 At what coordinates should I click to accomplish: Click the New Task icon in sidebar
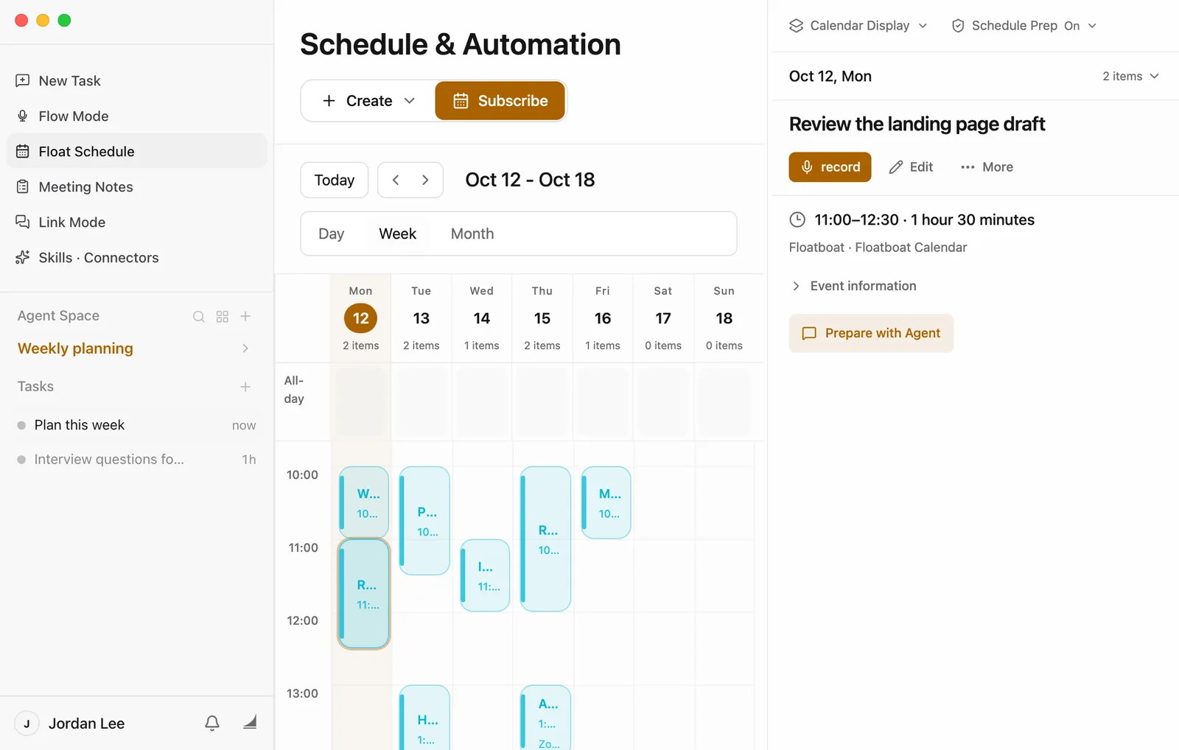23,81
